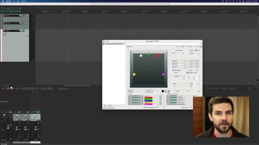Click the Param button in the FX window
The image size is (259, 145).
point(183,47)
